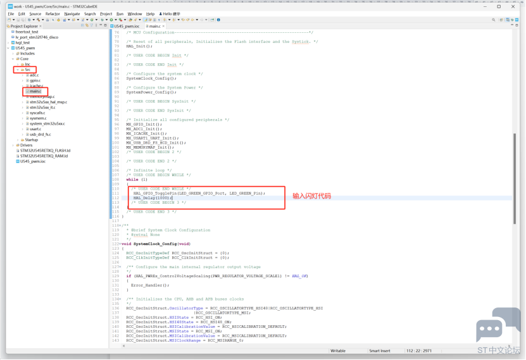This screenshot has height=360, width=526.
Task: Maximize the Project Explorer panel
Action: (105, 25)
